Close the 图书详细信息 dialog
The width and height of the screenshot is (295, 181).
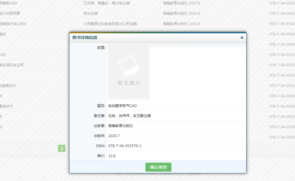coord(242,37)
